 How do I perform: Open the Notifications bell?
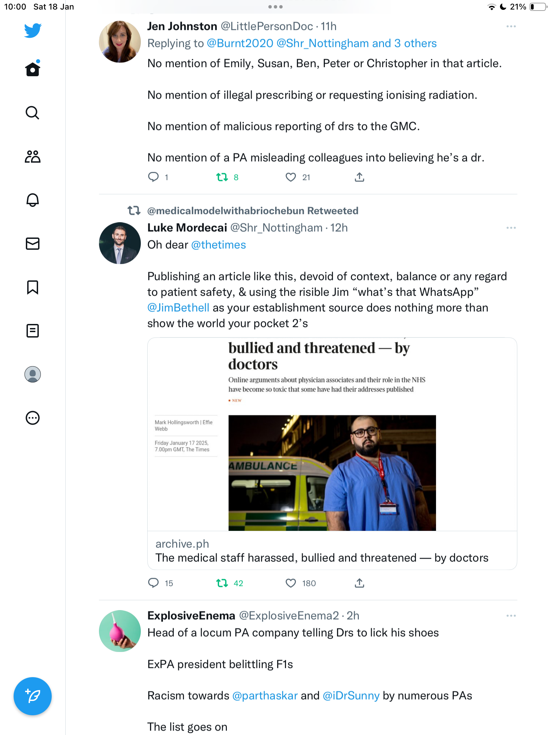tap(33, 200)
